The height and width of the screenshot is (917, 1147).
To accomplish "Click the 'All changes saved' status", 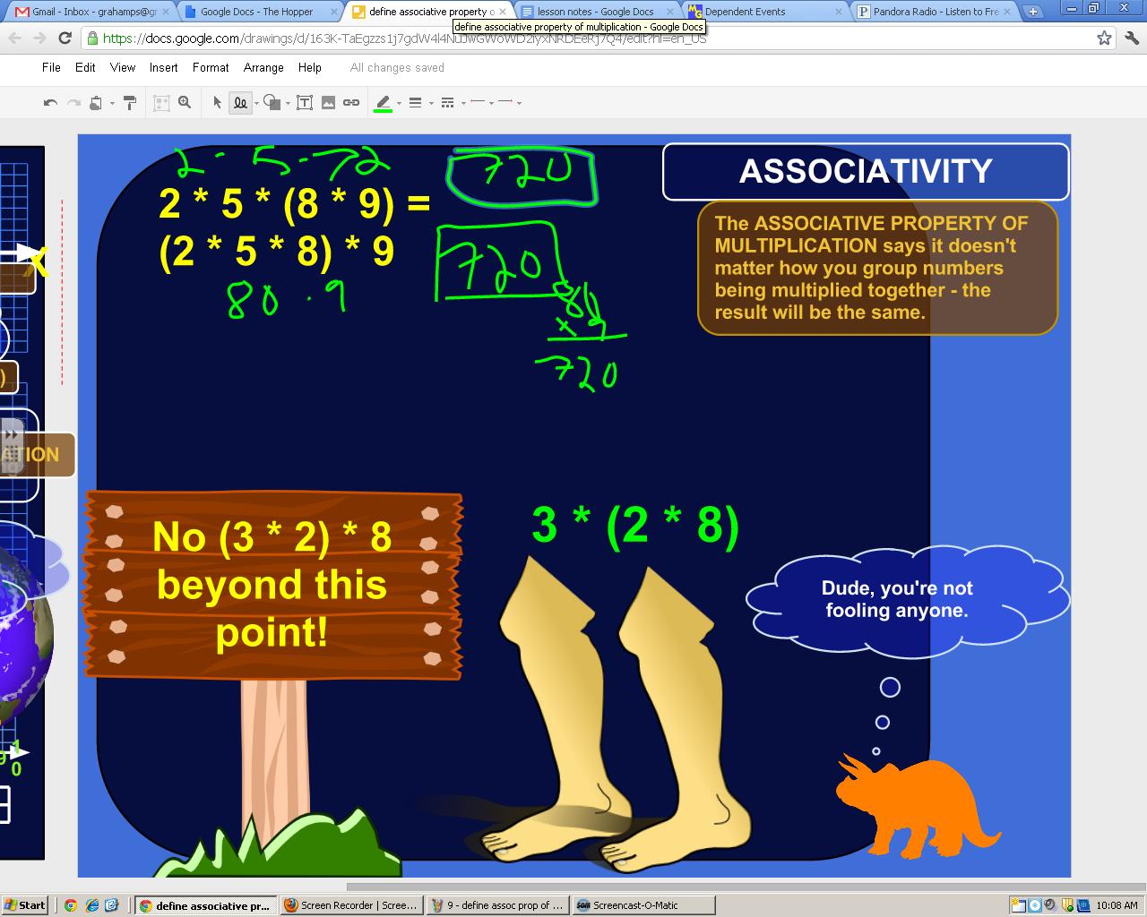I will [x=397, y=67].
